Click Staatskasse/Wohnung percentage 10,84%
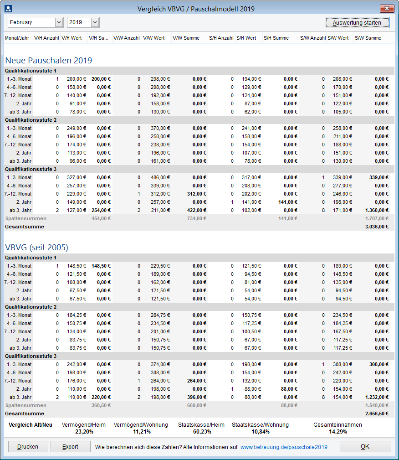 point(261,432)
